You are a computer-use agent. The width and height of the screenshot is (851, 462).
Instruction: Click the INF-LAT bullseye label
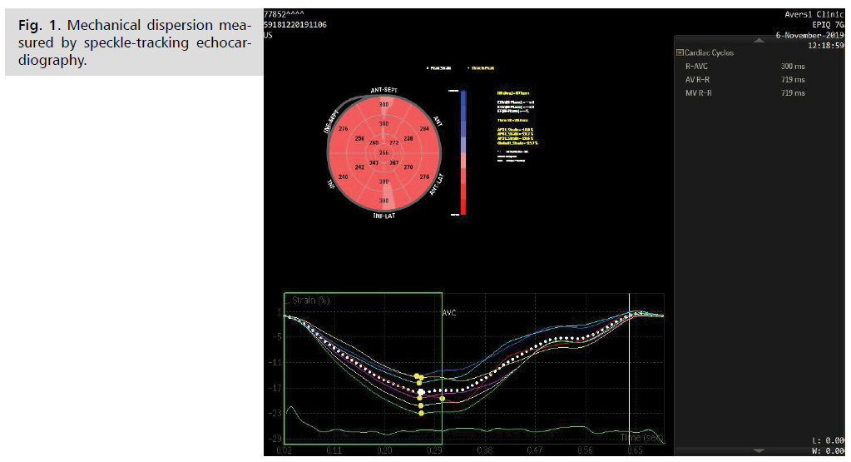pos(383,216)
